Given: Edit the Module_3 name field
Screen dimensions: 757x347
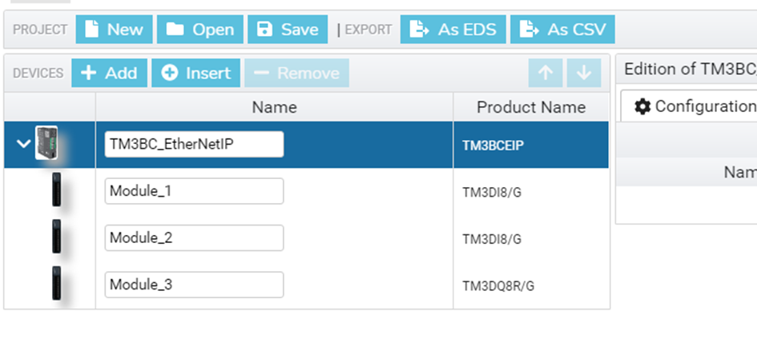Looking at the screenshot, I should (x=194, y=285).
